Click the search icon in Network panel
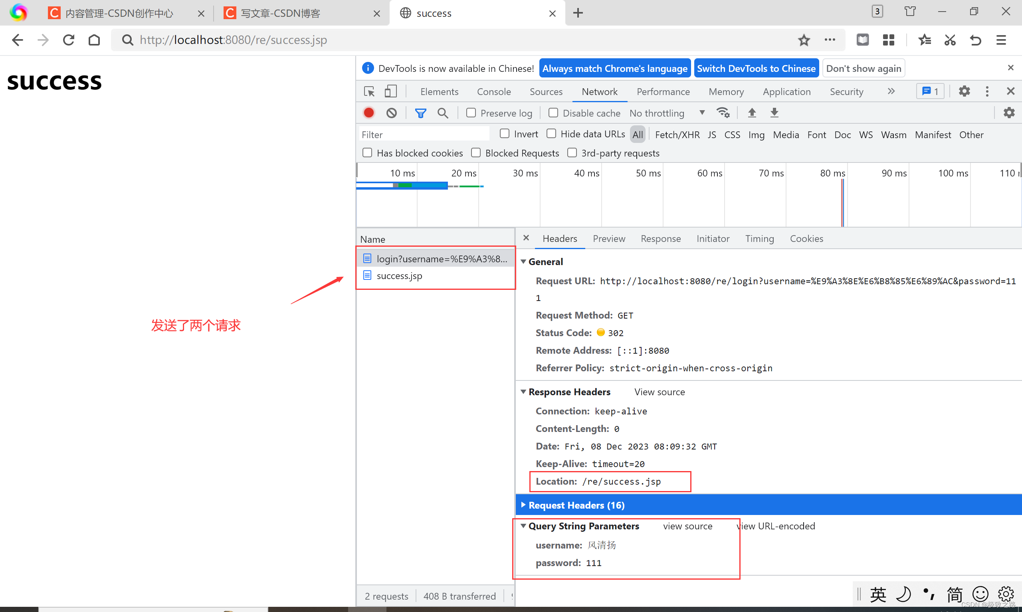This screenshot has width=1022, height=612. tap(443, 113)
